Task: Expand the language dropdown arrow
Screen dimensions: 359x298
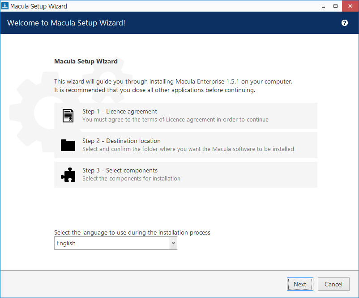Action: pyautogui.click(x=173, y=243)
